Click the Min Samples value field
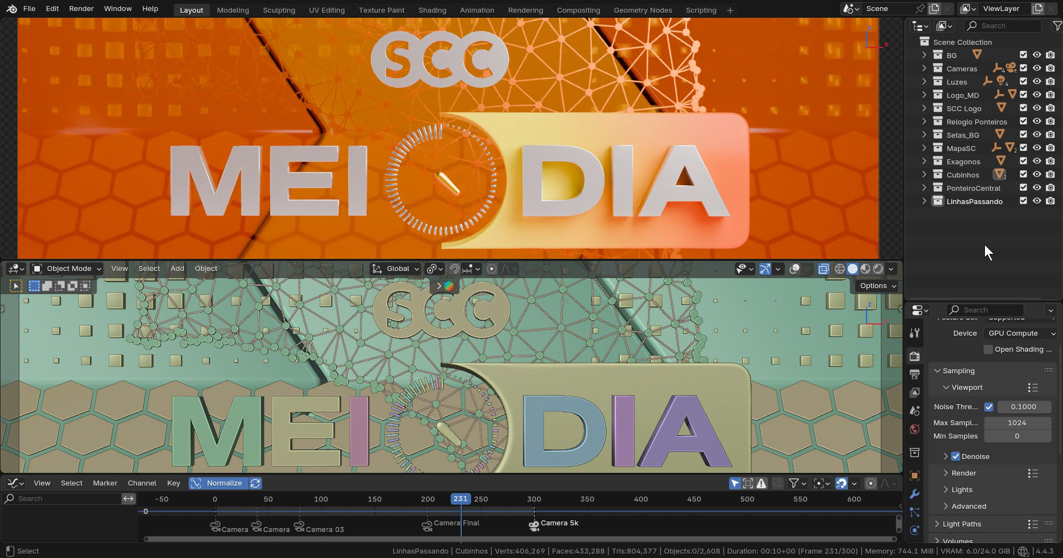Viewport: 1063px width, 558px height. [x=1017, y=436]
